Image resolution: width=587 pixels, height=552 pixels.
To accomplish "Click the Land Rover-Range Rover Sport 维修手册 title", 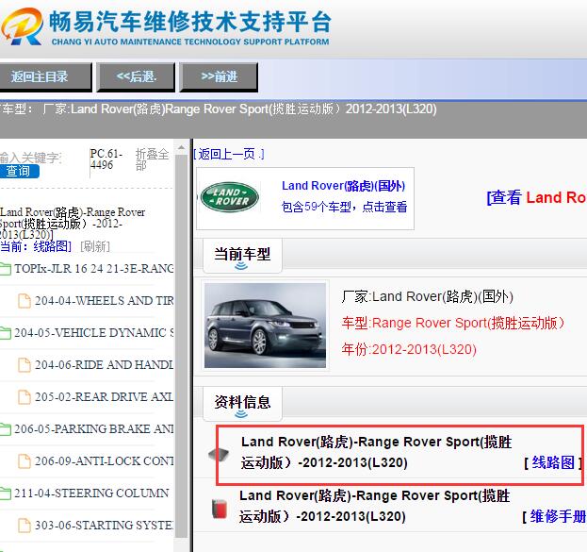I will [x=374, y=507].
